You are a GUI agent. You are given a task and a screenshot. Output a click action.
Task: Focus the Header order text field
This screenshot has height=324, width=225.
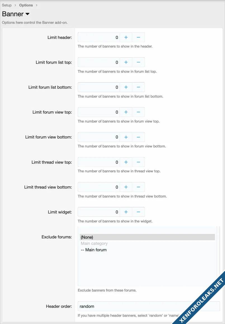[x=149, y=306]
